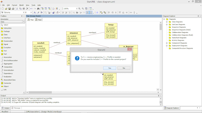The height and width of the screenshot is (113, 202).
Task: Expand the Component Diagrams tree node
Action: 167,43
